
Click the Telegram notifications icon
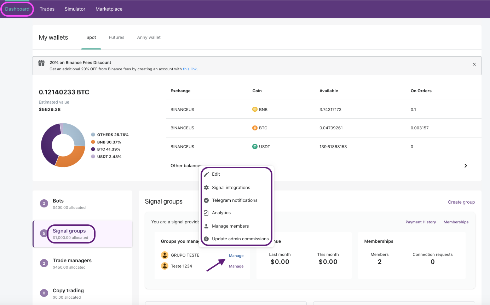click(x=206, y=200)
